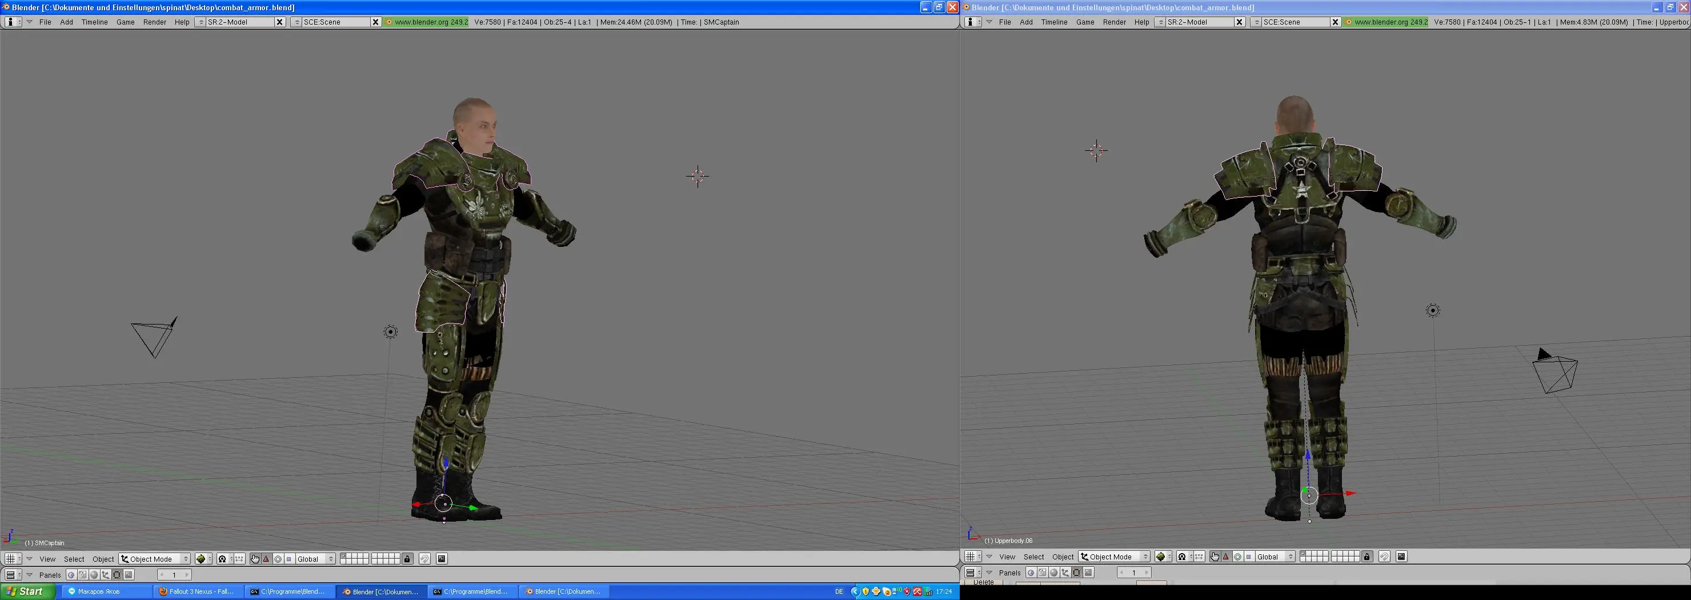Open Global orientation dropdown in right viewport

pos(1276,557)
